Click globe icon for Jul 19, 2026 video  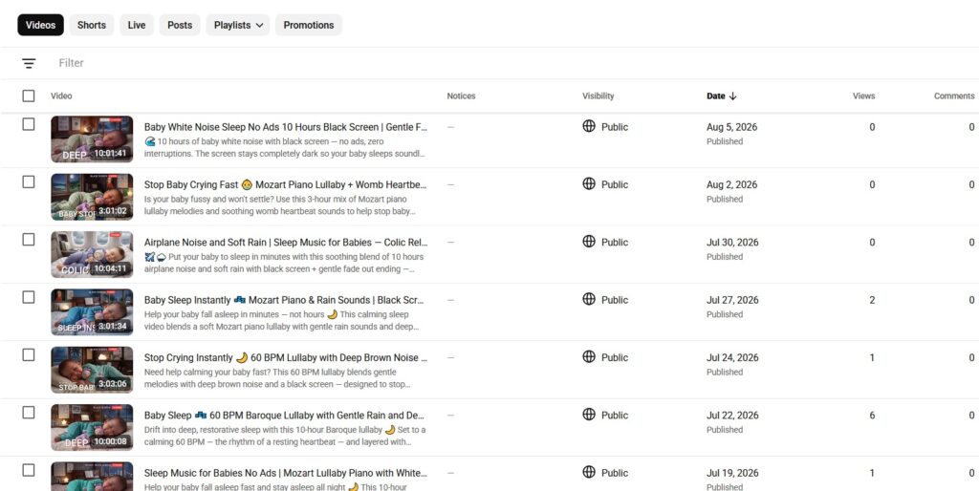click(x=589, y=472)
